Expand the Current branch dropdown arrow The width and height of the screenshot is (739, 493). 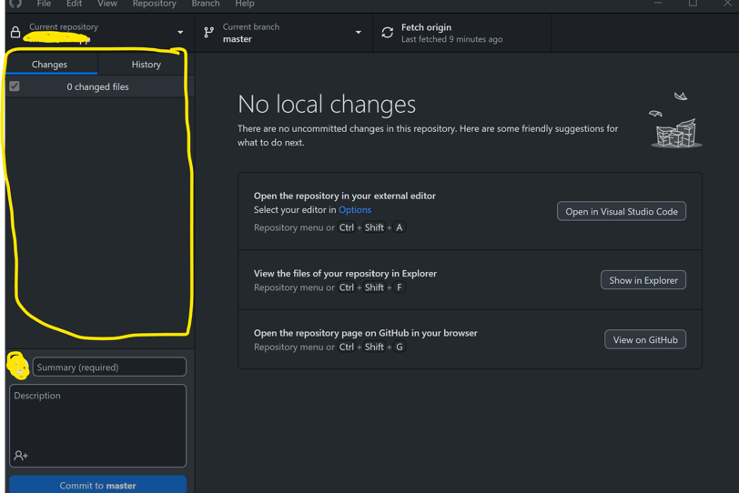(359, 33)
